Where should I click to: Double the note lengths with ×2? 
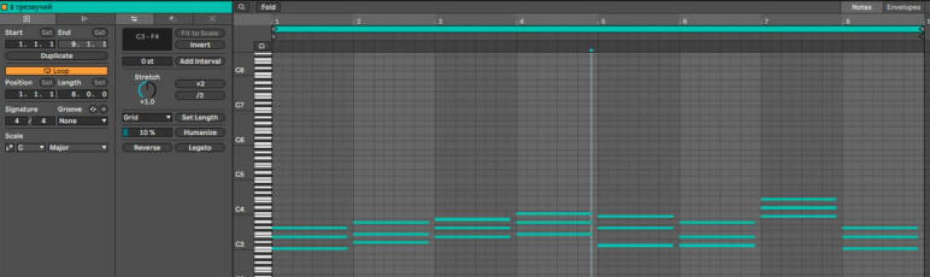[199, 84]
